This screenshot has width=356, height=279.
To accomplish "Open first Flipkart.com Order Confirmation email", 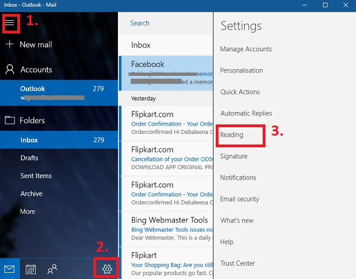I will click(166, 123).
